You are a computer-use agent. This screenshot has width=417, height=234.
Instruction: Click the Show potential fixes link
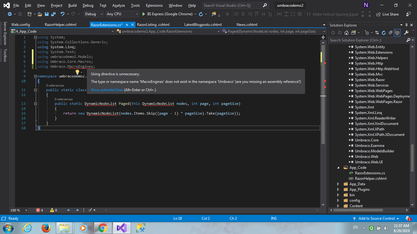tap(107, 90)
